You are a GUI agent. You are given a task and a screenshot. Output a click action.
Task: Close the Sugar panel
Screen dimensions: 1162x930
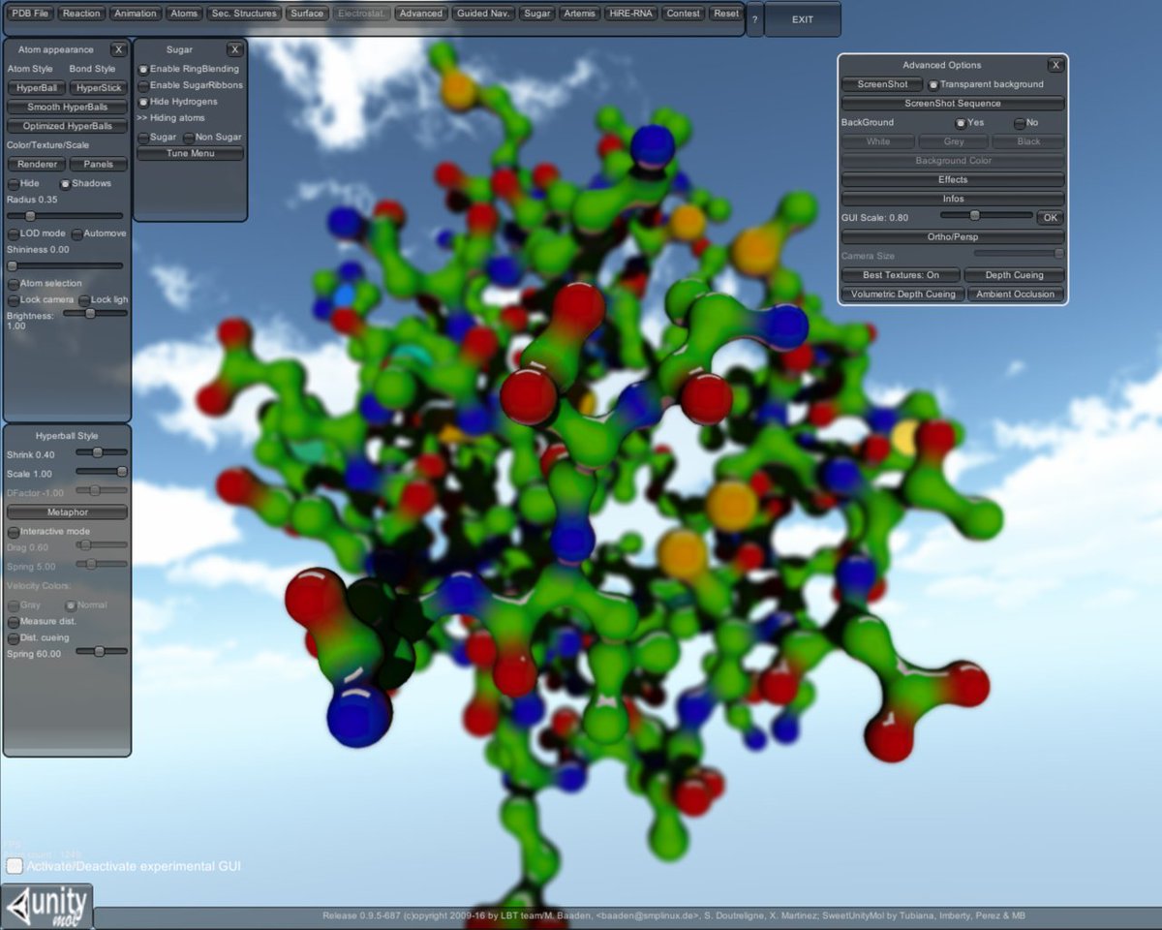pos(234,49)
